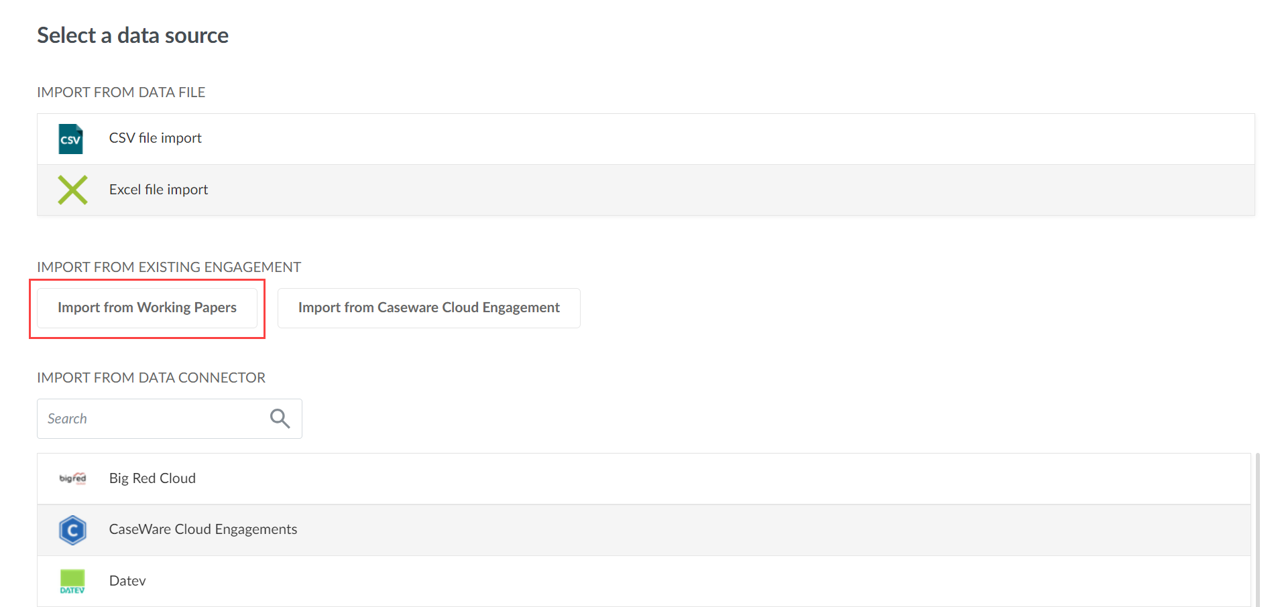Click the green Datev logo
1282x607 pixels.
pos(72,581)
